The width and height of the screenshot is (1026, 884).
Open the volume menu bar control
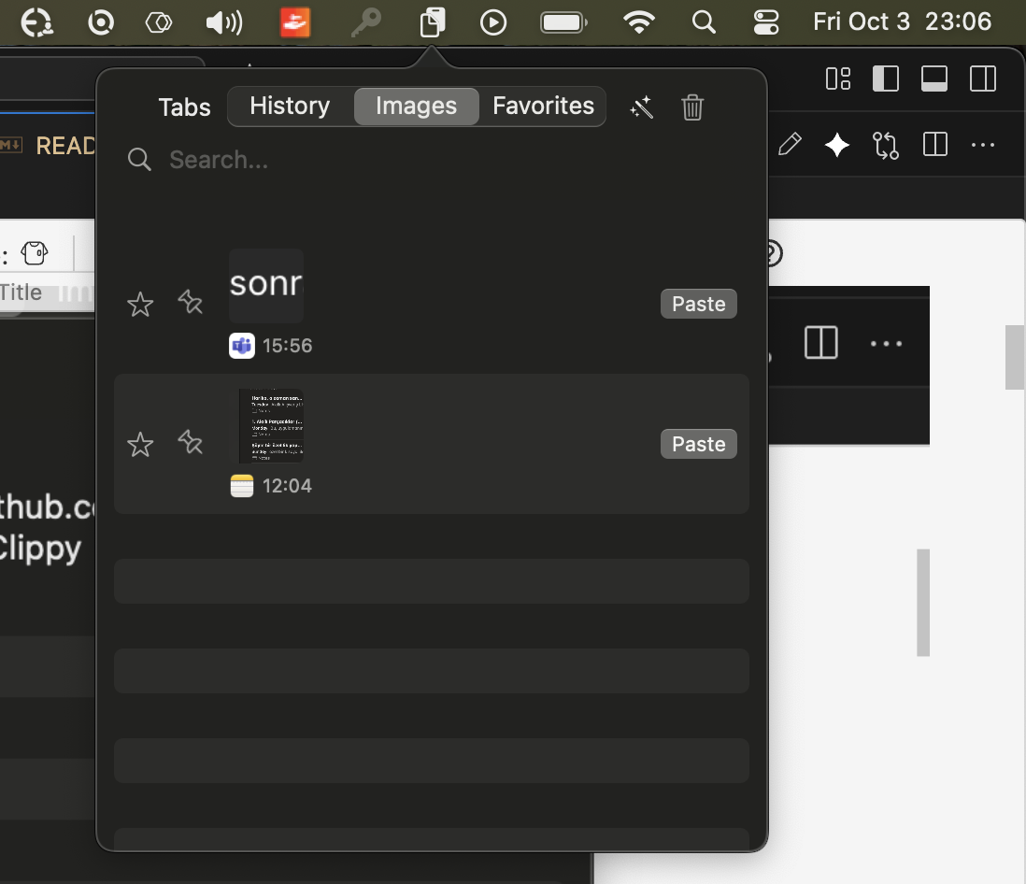pos(223,21)
